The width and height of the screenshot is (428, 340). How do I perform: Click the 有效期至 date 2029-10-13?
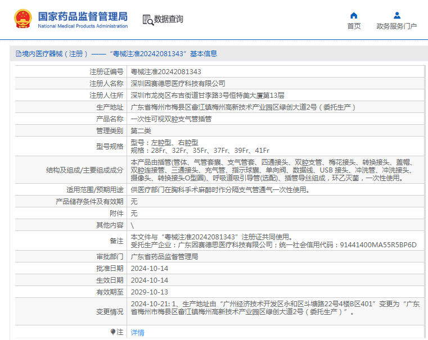coord(149,292)
